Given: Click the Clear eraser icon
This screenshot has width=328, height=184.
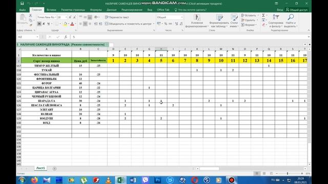Looking at the screenshot, I should tap(263, 25).
